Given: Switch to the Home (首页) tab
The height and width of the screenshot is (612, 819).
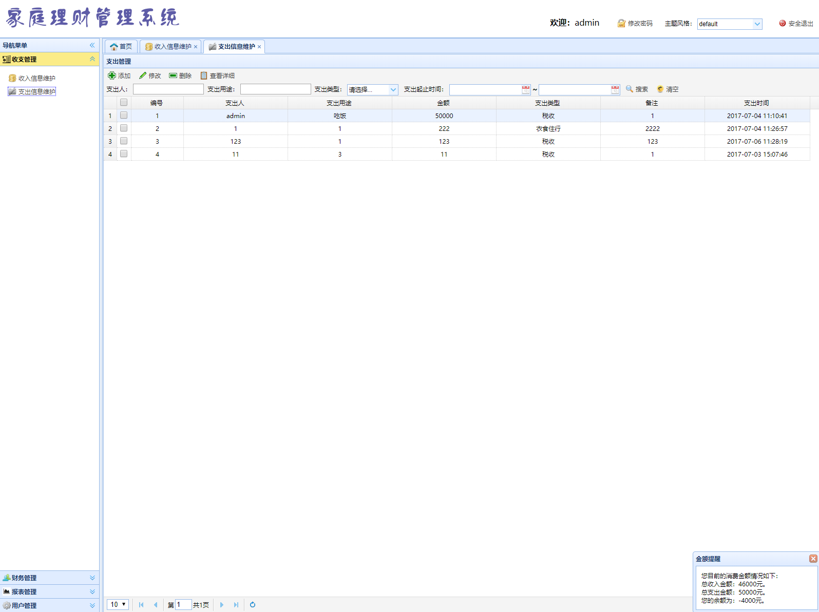Looking at the screenshot, I should [x=121, y=47].
